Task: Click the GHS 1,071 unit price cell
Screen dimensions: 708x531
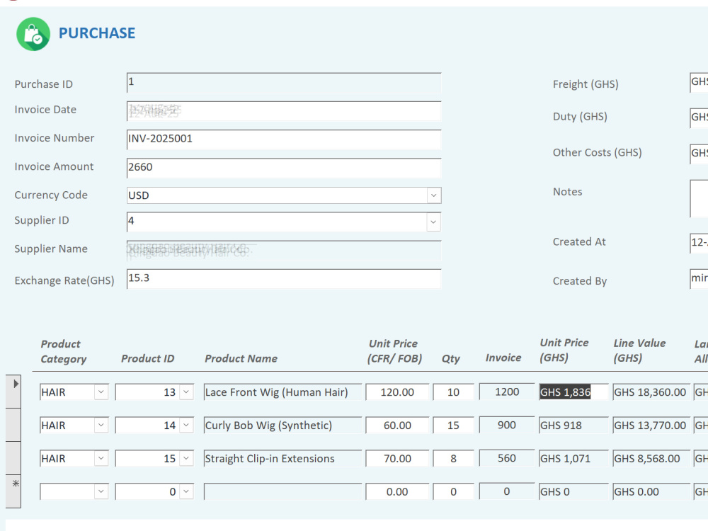Action: click(x=573, y=458)
